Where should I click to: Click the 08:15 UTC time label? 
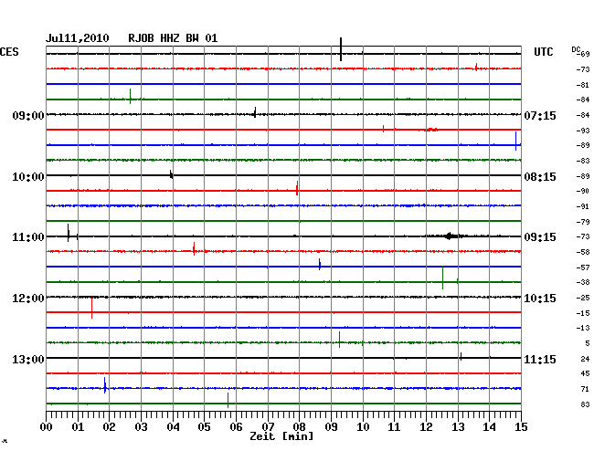click(x=540, y=177)
